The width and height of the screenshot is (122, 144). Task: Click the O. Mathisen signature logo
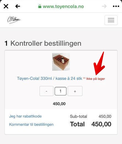click(14, 20)
